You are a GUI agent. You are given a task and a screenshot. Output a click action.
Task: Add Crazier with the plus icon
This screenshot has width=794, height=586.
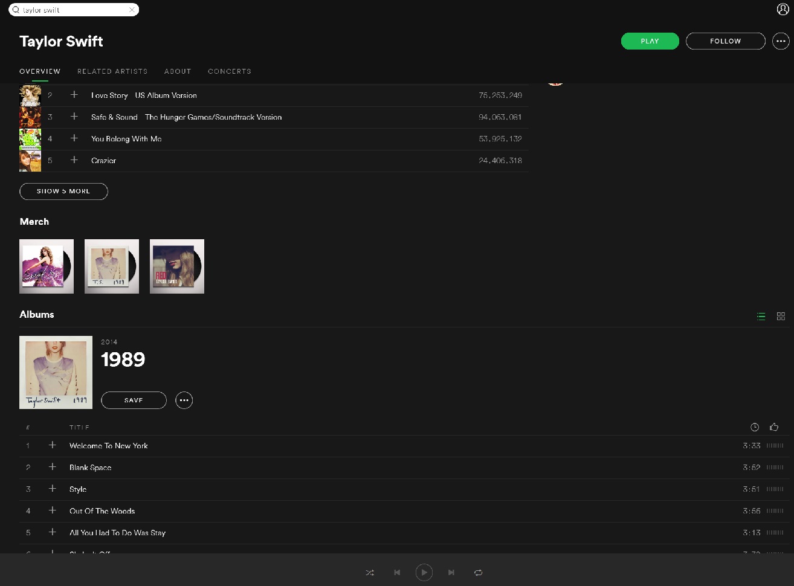click(74, 160)
